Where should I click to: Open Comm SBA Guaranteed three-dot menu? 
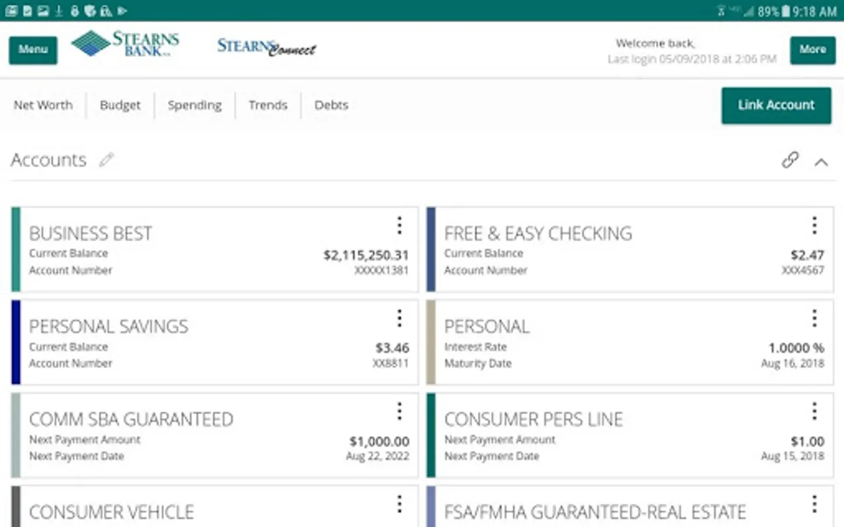point(399,411)
